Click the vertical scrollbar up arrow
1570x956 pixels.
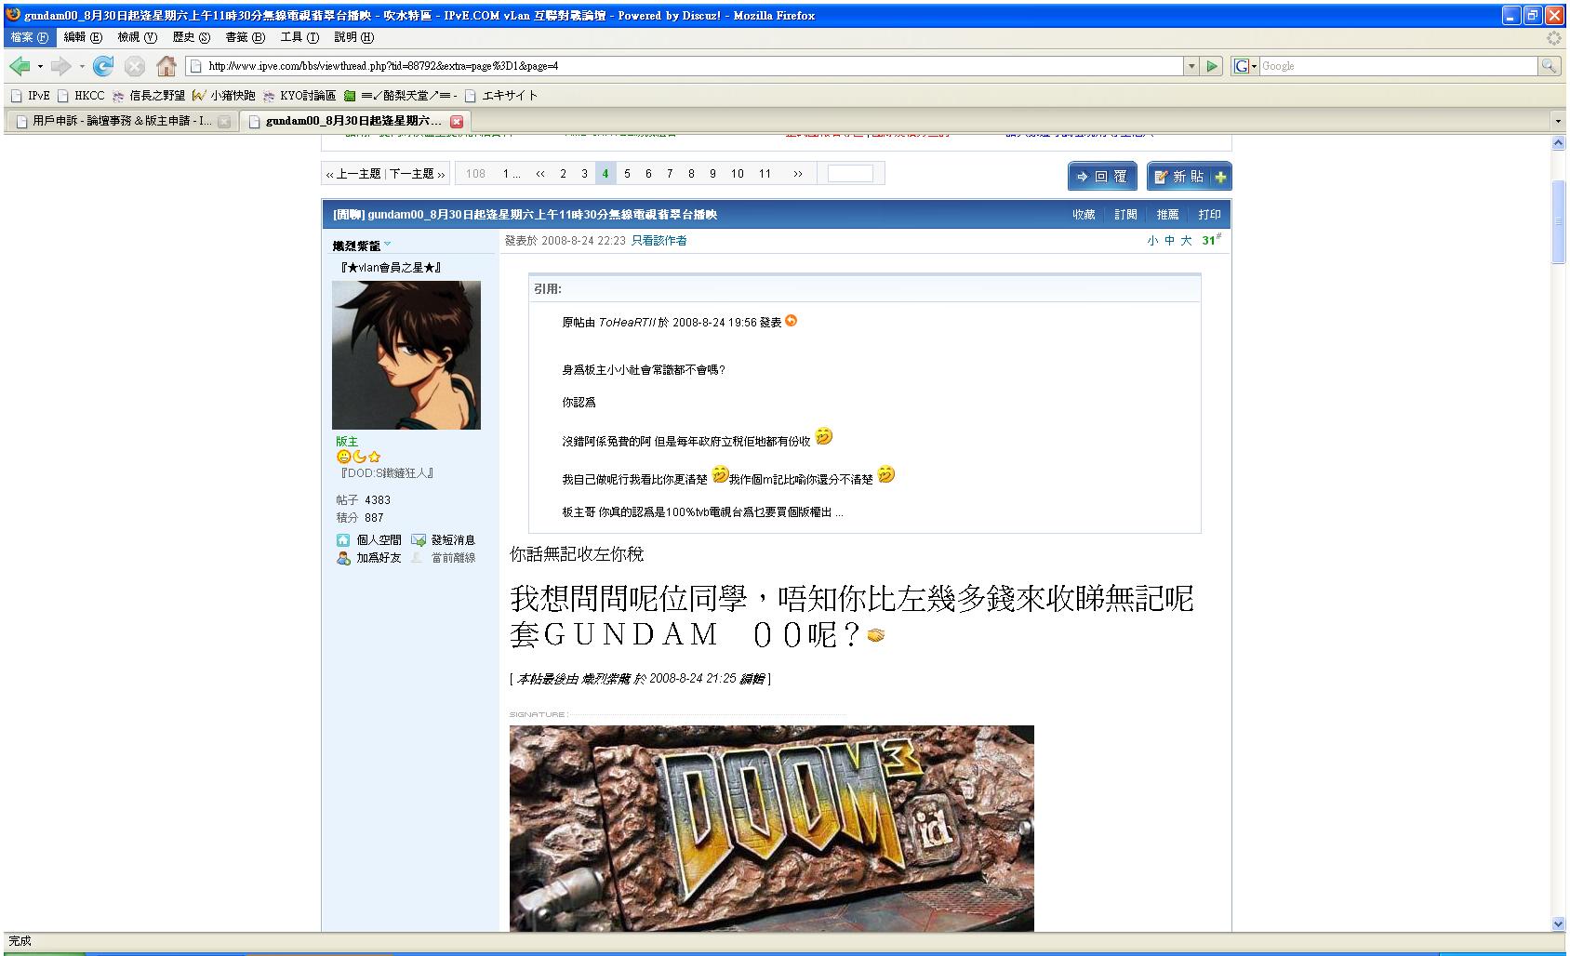(1559, 143)
